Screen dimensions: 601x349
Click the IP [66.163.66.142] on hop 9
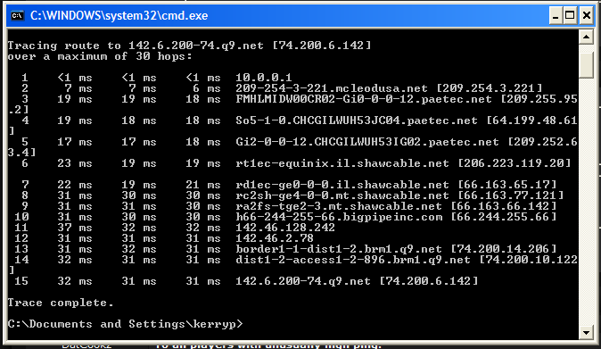point(504,207)
